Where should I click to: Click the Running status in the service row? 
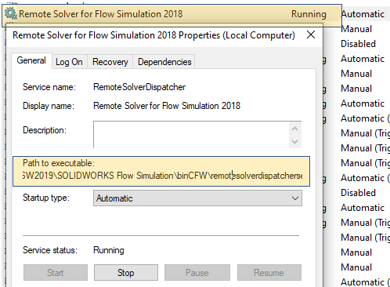point(309,14)
